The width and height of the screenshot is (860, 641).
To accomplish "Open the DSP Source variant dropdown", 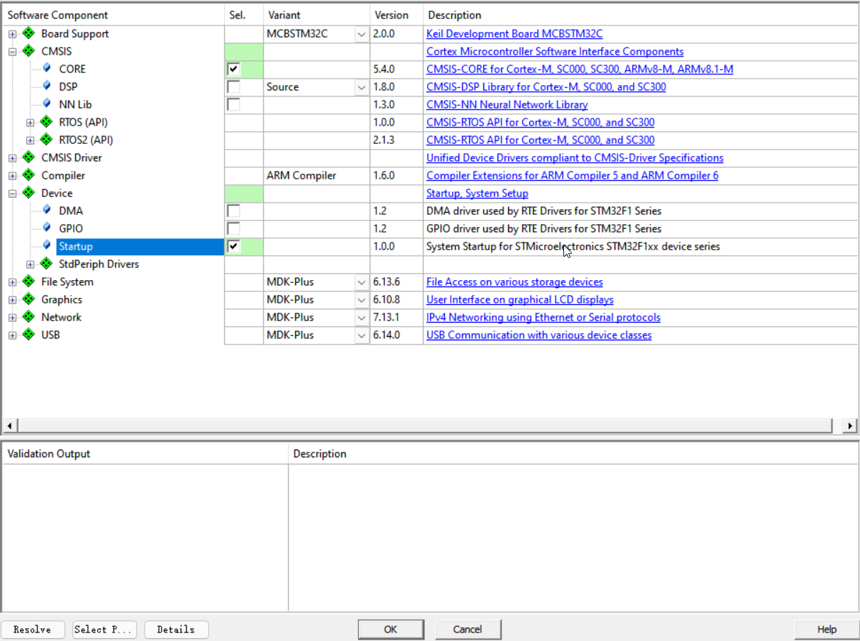I will pos(362,87).
